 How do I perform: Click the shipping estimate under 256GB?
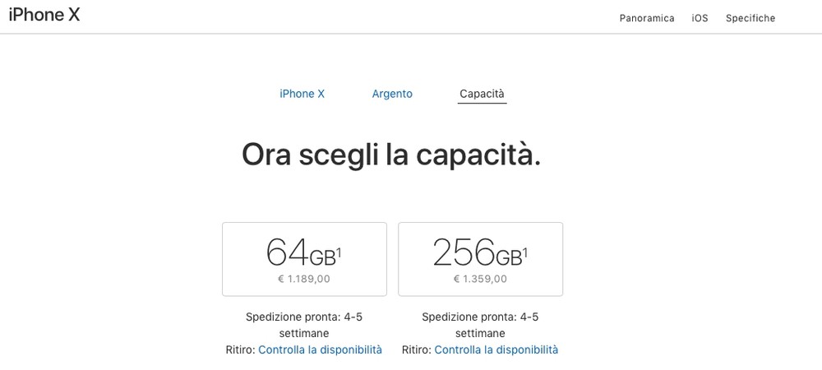pyautogui.click(x=480, y=325)
